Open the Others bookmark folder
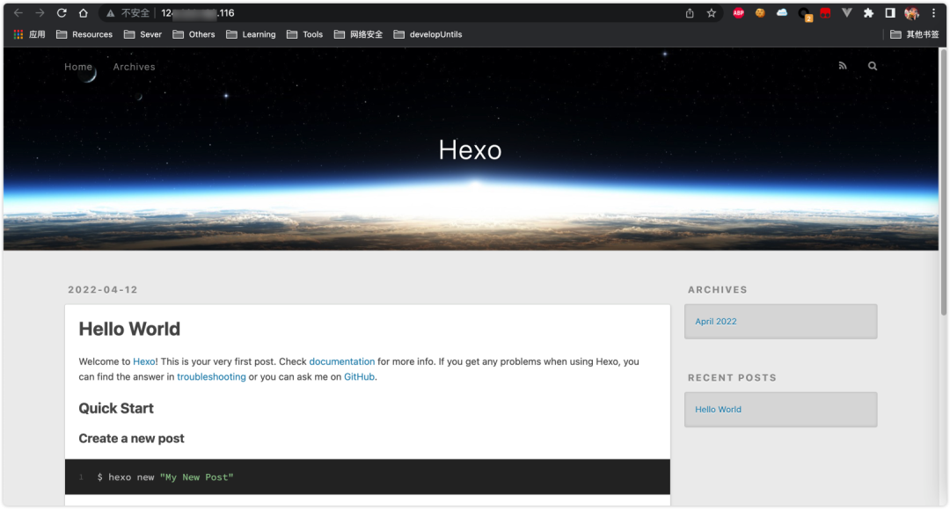Image resolution: width=950 pixels, height=509 pixels. [194, 34]
